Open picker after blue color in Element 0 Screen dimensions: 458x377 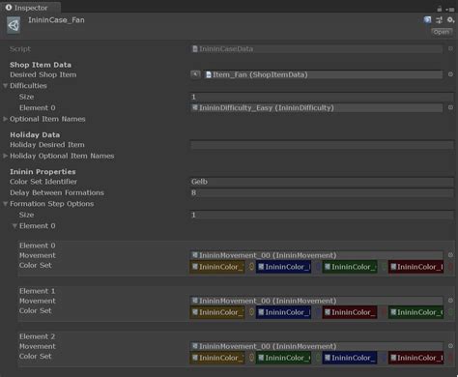tap(318, 267)
